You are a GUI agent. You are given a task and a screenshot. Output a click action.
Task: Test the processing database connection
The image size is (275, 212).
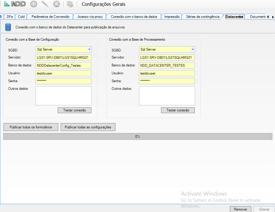point(178,110)
